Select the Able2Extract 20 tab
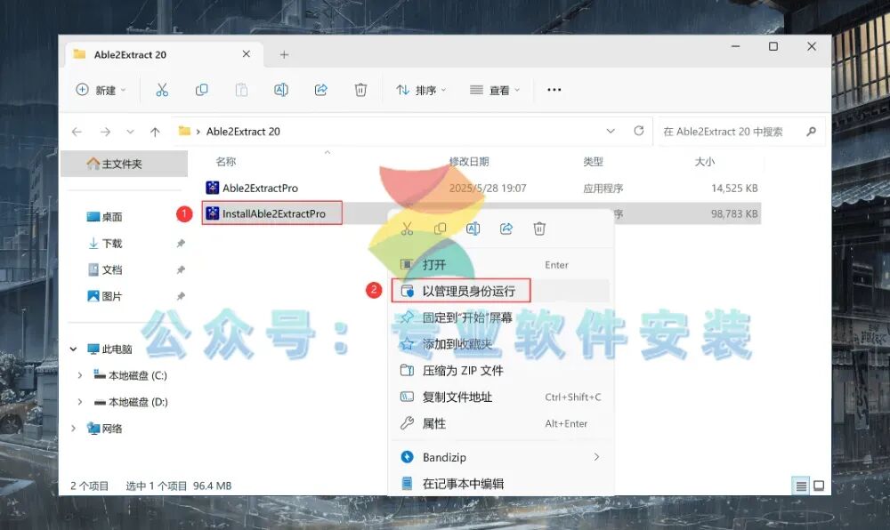This screenshot has width=890, height=530. (x=162, y=54)
